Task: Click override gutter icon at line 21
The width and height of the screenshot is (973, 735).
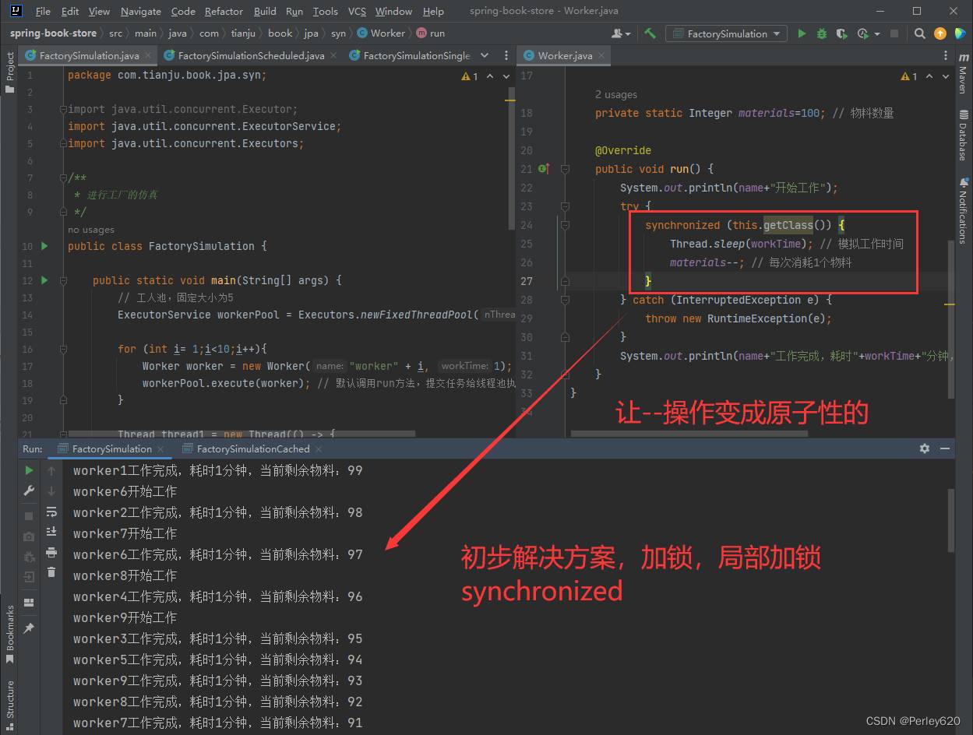Action: point(545,169)
